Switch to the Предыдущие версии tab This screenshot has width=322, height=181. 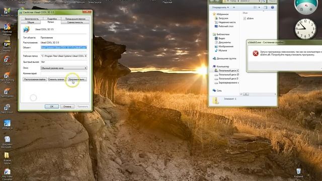coord(75,19)
